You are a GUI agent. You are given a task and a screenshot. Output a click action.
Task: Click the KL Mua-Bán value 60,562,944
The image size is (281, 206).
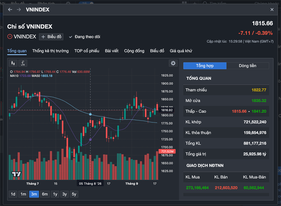[254, 188]
